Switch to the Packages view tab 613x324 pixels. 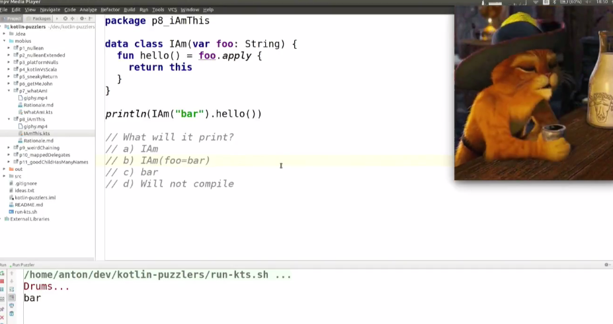point(39,18)
